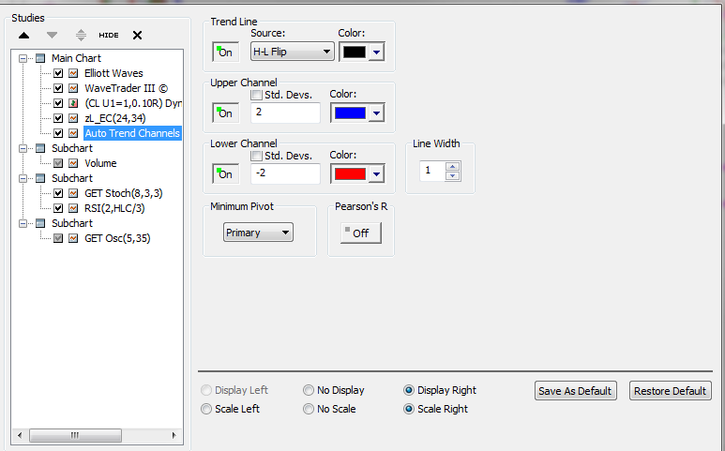Select the No Display radio button
This screenshot has width=725, height=451.
pos(309,390)
